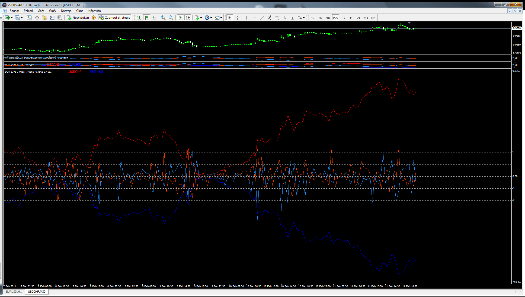
Task: Select the cursor arrow tool
Action: (x=230, y=18)
